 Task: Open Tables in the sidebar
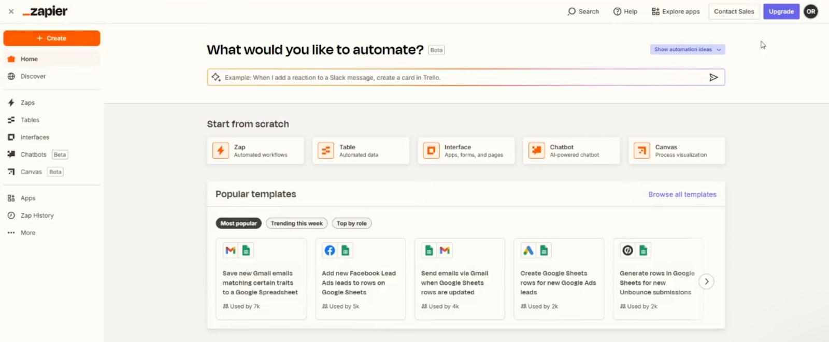tap(52, 120)
